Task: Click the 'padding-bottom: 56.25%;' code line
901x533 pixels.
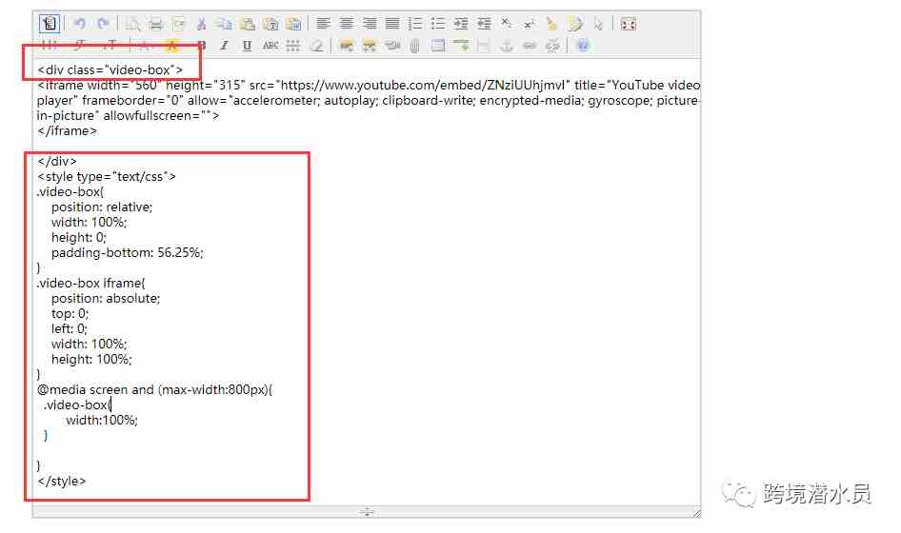Action: tap(127, 253)
